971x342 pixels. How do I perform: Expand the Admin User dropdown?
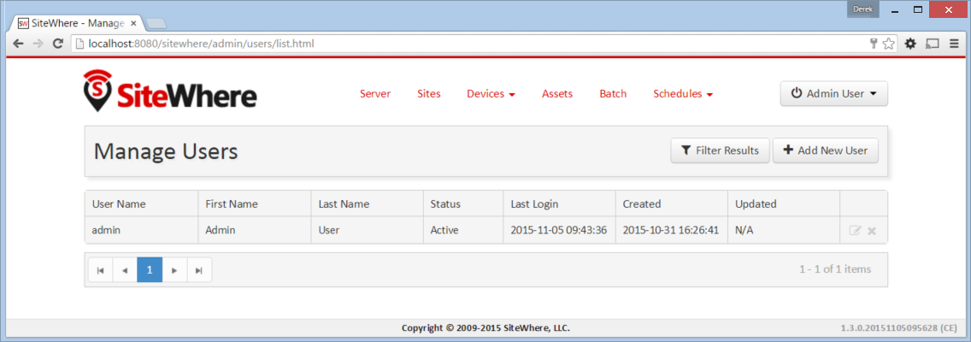point(834,94)
